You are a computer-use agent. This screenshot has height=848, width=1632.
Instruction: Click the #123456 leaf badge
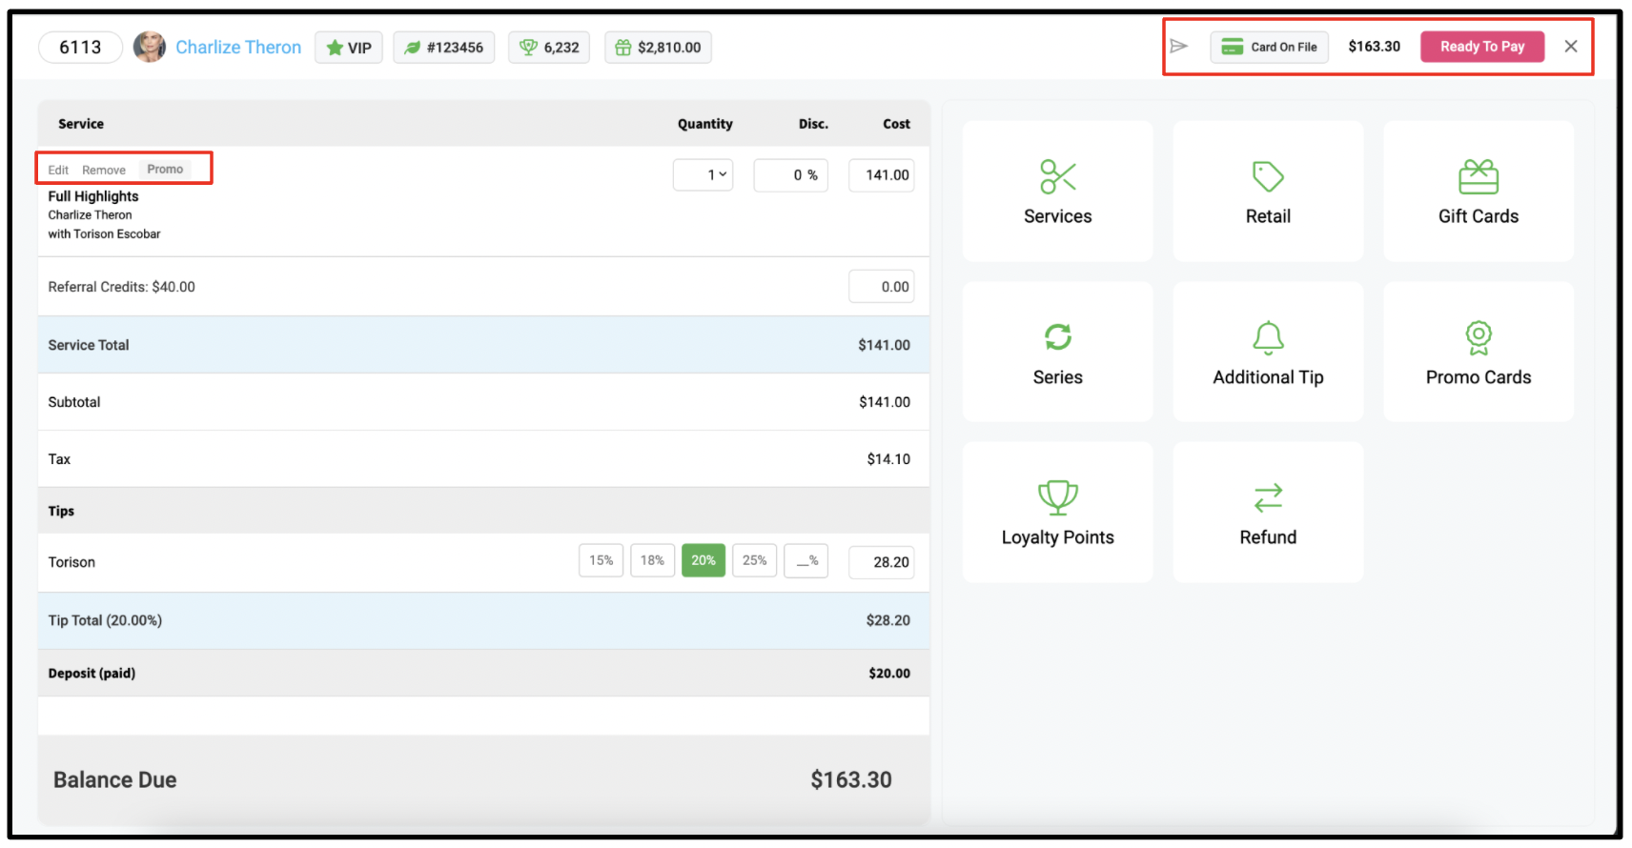click(x=444, y=48)
